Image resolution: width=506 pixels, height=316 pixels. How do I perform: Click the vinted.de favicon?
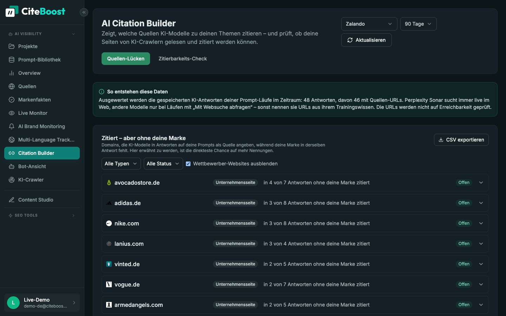coord(109,264)
